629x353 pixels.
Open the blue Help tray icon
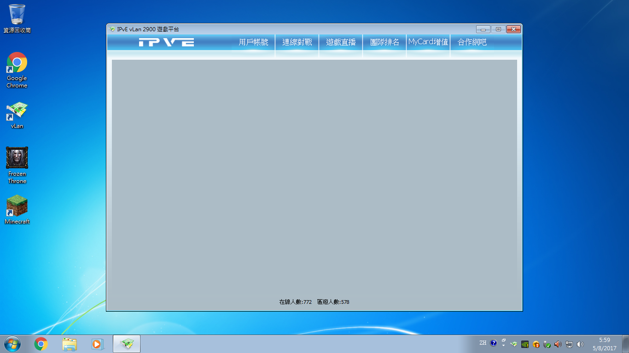[x=494, y=343]
